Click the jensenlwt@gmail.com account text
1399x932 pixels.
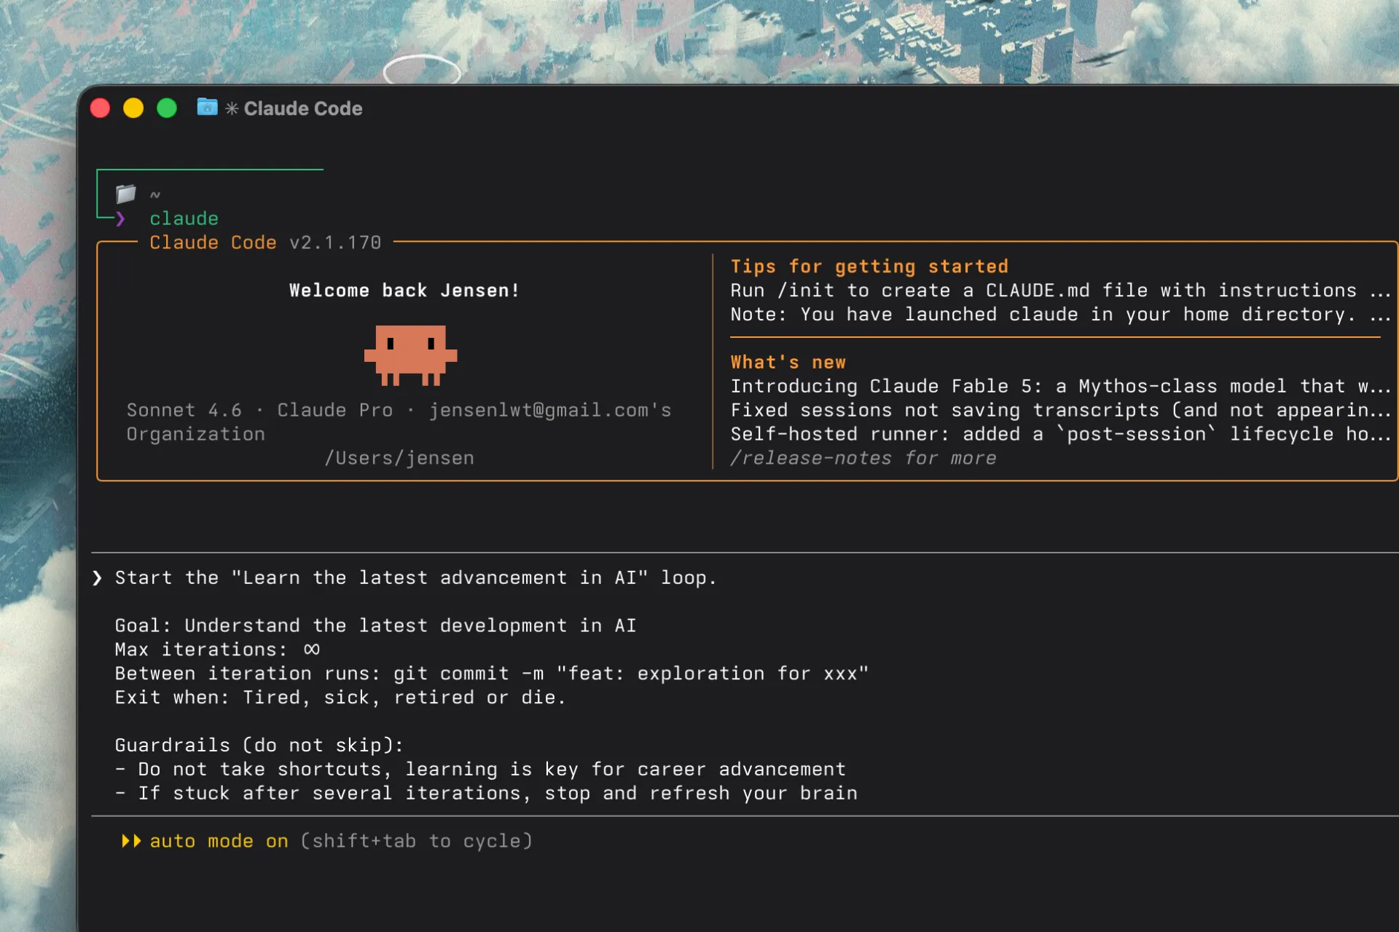550,410
